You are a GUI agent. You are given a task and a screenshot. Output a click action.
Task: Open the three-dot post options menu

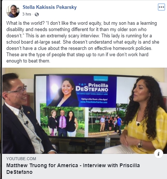point(161,7)
